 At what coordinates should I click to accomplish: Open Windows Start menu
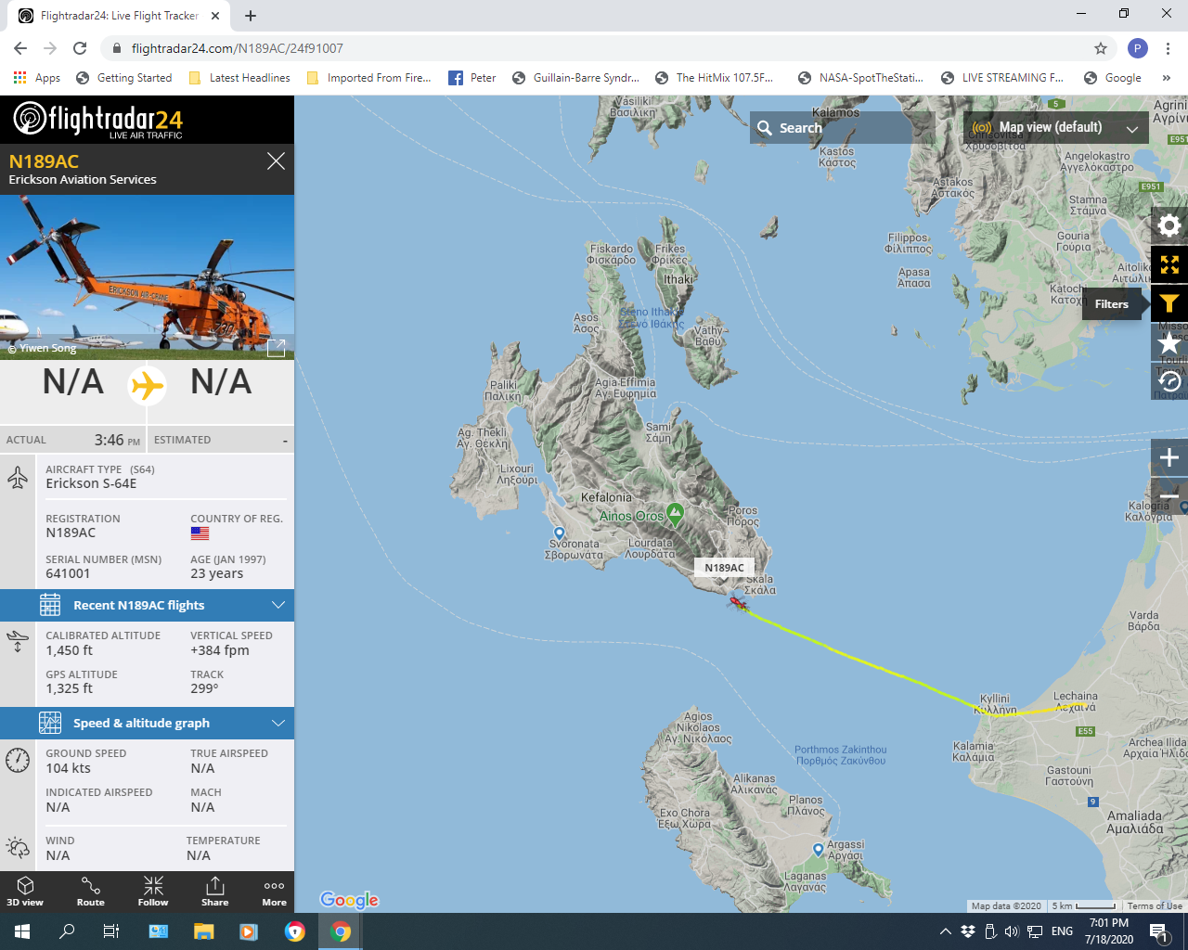point(22,931)
